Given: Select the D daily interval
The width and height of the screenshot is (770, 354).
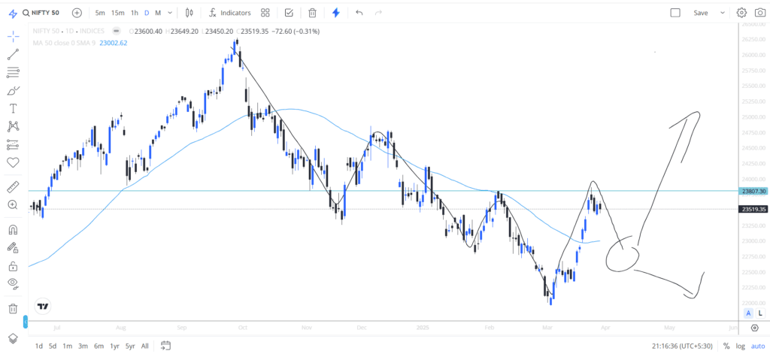Looking at the screenshot, I should coord(147,13).
